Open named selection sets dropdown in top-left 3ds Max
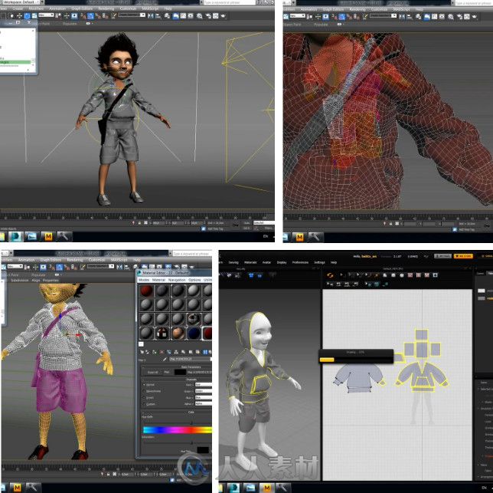 coord(132,15)
